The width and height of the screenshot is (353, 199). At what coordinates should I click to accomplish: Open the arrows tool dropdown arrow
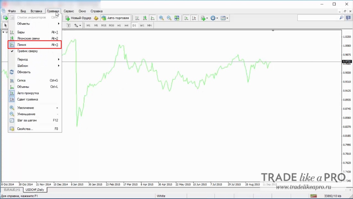click(80, 25)
